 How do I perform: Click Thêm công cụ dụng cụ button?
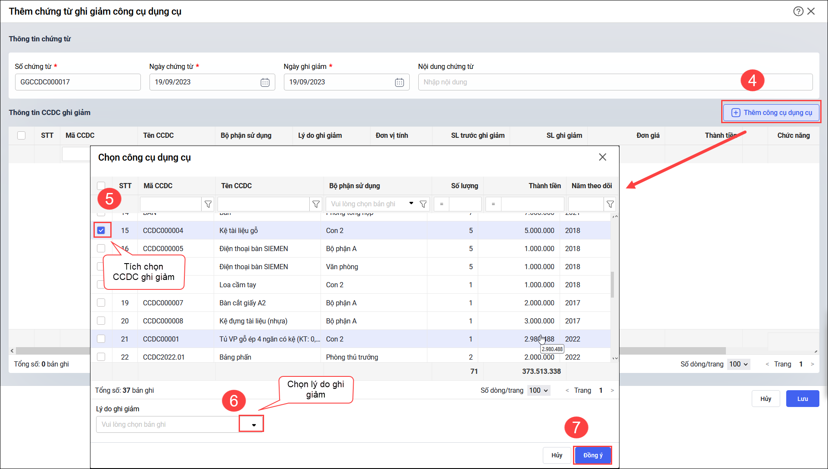pyautogui.click(x=772, y=112)
